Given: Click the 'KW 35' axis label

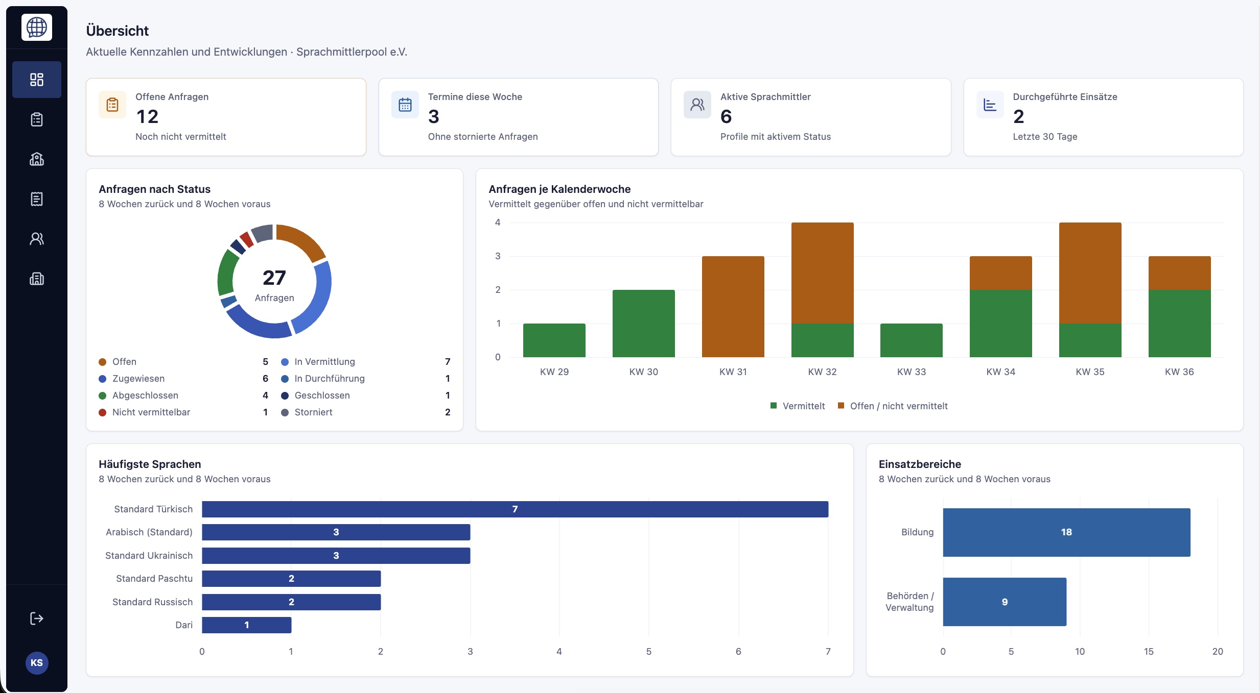Looking at the screenshot, I should tap(1090, 372).
